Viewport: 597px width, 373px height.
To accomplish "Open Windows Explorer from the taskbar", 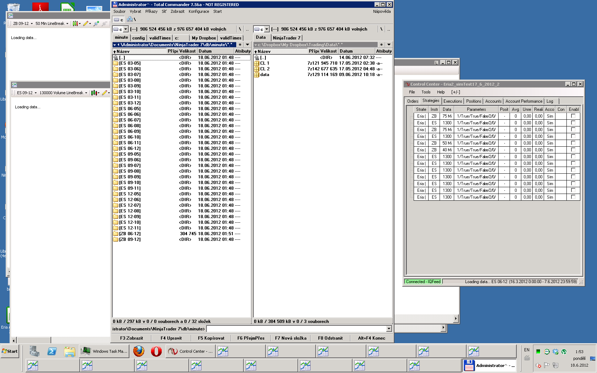I will [x=70, y=351].
